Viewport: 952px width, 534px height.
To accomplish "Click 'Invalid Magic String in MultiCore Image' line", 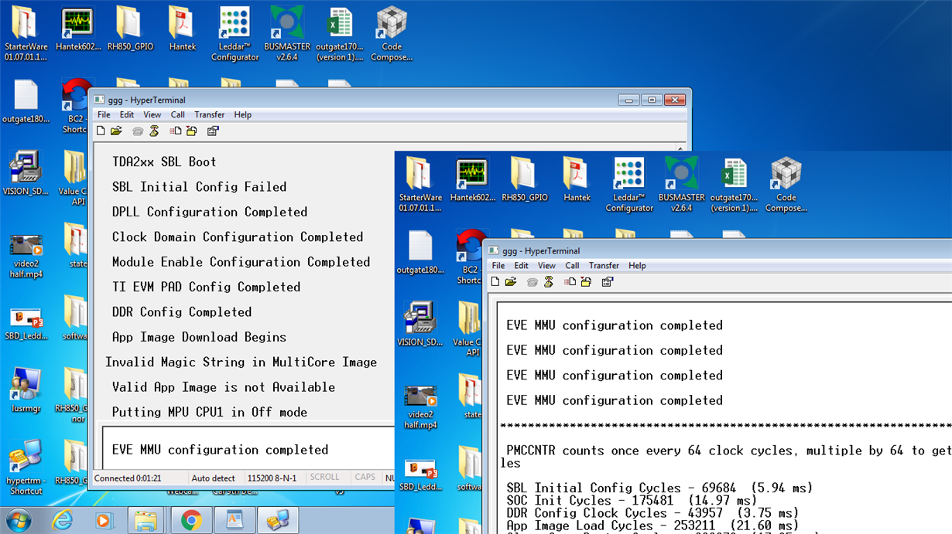I will click(241, 362).
